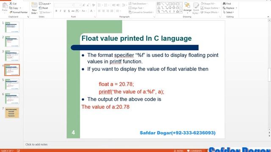The width and height of the screenshot is (271, 152).
Task: Toggle Underline formatting
Action: [65, 11]
